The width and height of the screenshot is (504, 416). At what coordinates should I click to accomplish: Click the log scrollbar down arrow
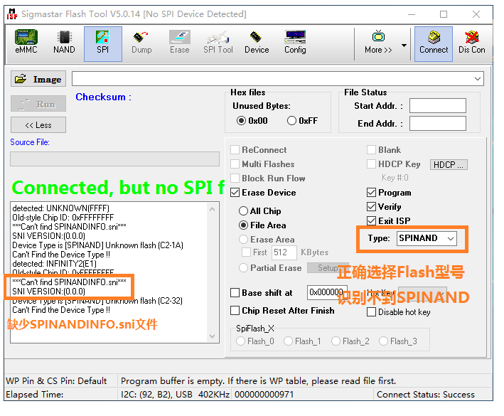coord(212,336)
